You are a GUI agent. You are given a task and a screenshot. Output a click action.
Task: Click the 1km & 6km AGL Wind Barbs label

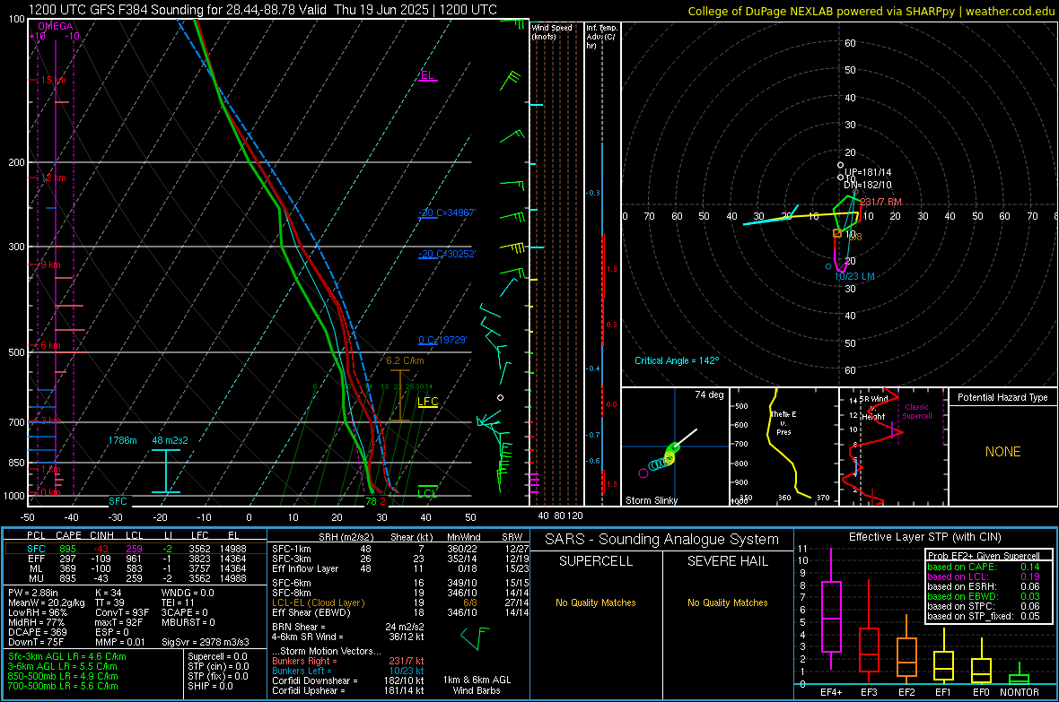pos(477,685)
